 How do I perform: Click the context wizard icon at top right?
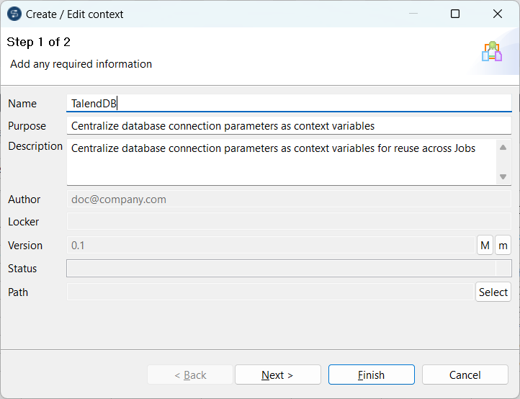click(492, 52)
